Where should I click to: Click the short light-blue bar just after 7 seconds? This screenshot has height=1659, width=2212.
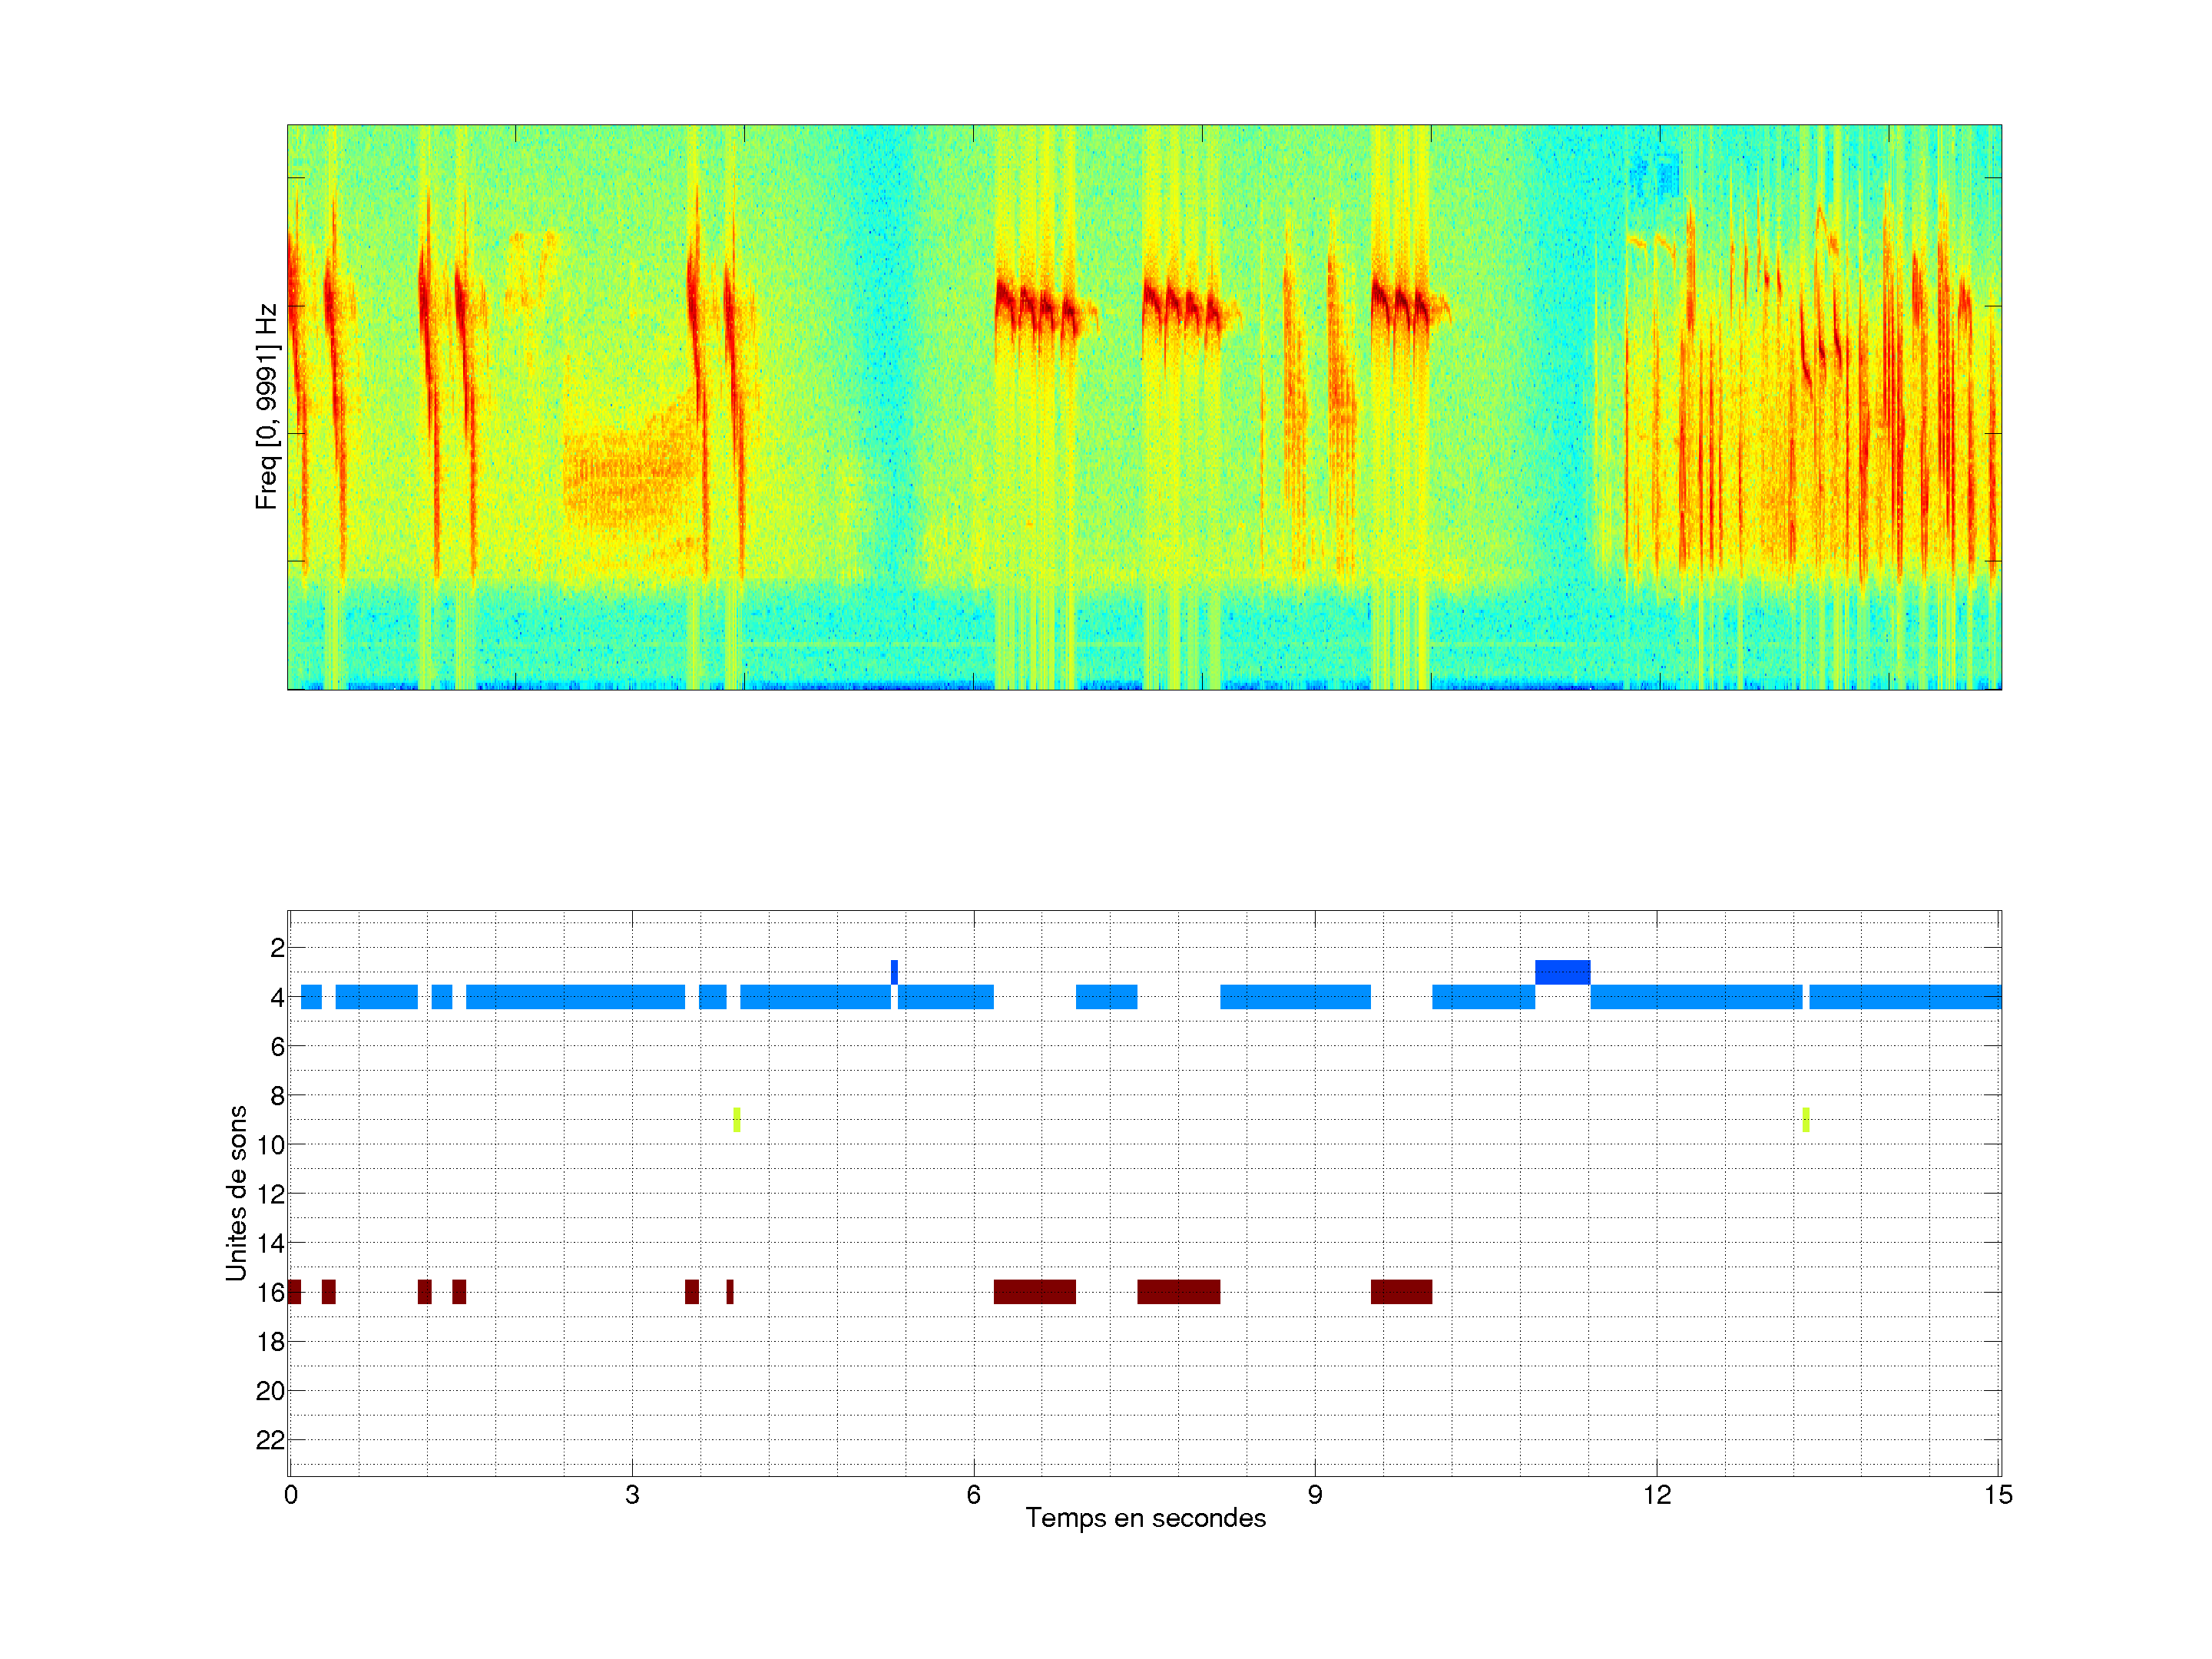(1106, 997)
